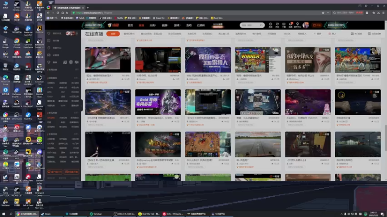Open the '疯狂自变态' stream thumbnail
This screenshot has height=217, width=387.
click(x=208, y=60)
